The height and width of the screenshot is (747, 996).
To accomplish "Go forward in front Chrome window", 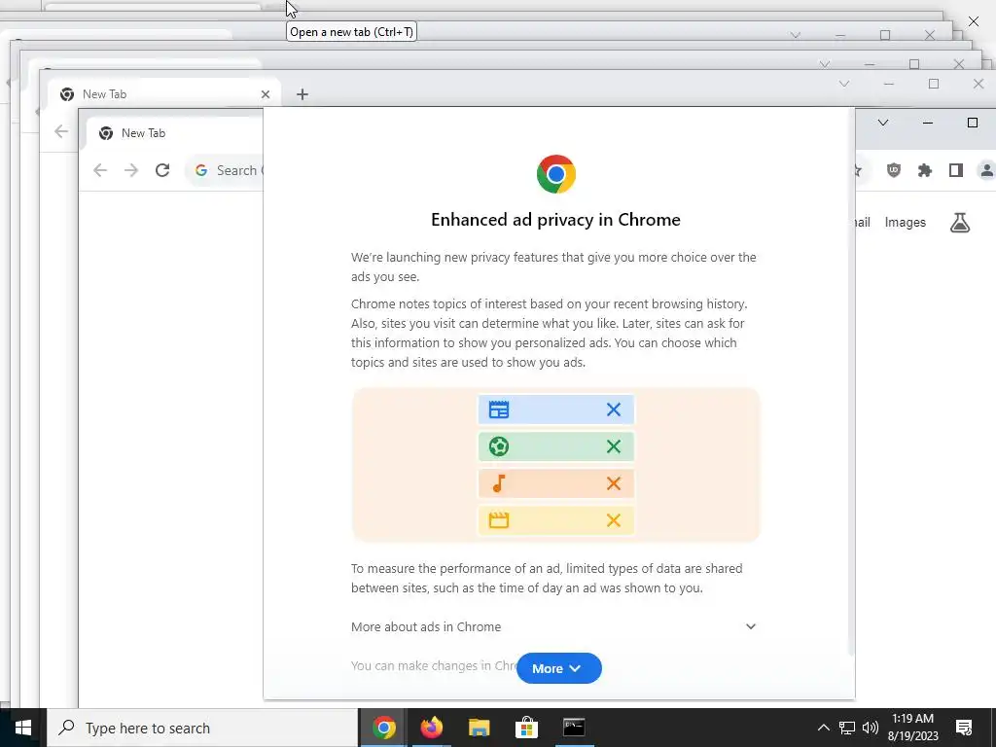I will 131,170.
